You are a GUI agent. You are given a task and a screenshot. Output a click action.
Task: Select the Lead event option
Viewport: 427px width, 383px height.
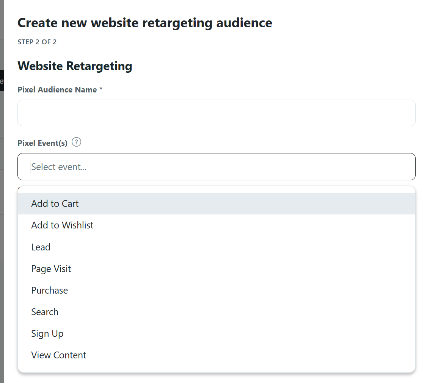(217, 247)
